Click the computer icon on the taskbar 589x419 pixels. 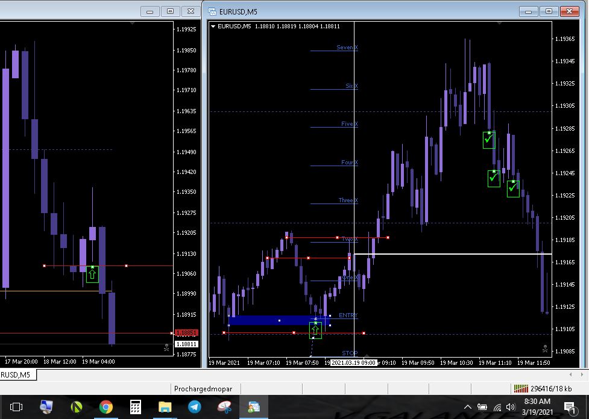46,407
